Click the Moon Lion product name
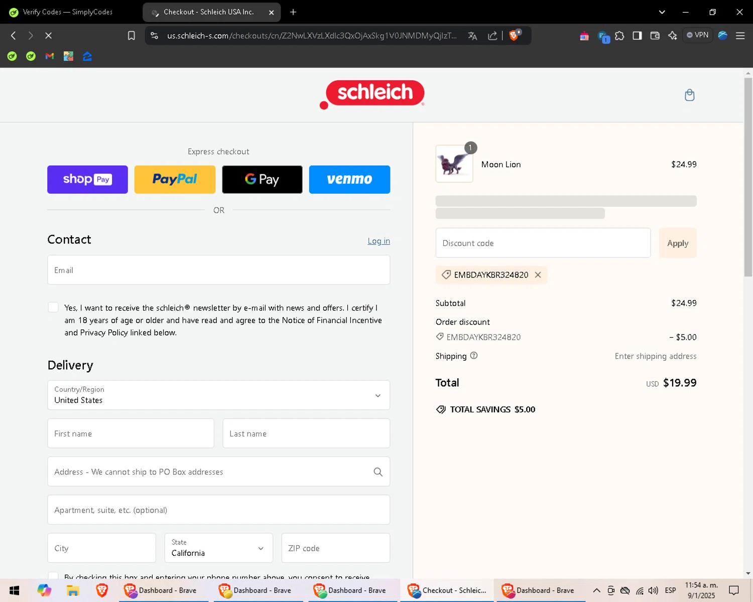Image resolution: width=753 pixels, height=602 pixels. [x=501, y=165]
